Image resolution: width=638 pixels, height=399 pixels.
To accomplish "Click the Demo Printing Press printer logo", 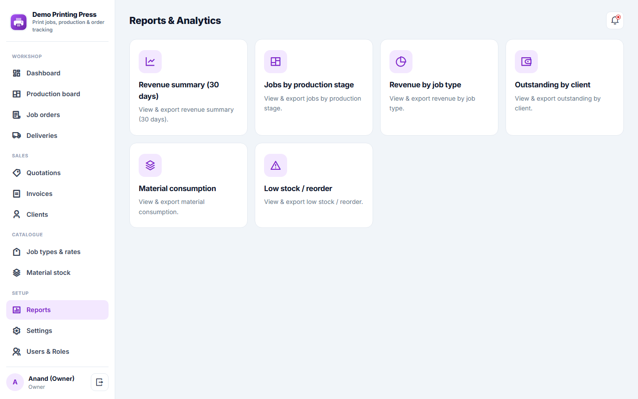I will (19, 22).
